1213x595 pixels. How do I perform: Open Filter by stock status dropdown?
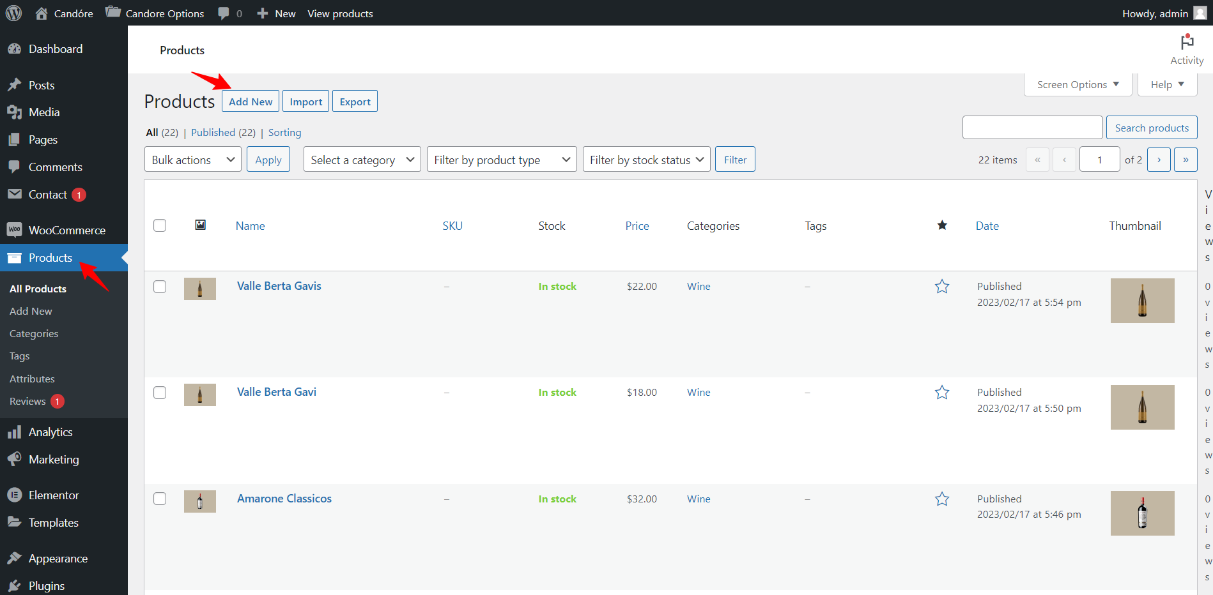647,160
